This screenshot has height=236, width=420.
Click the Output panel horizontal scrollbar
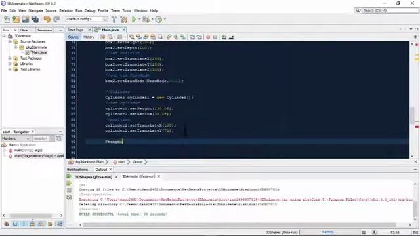239,225
